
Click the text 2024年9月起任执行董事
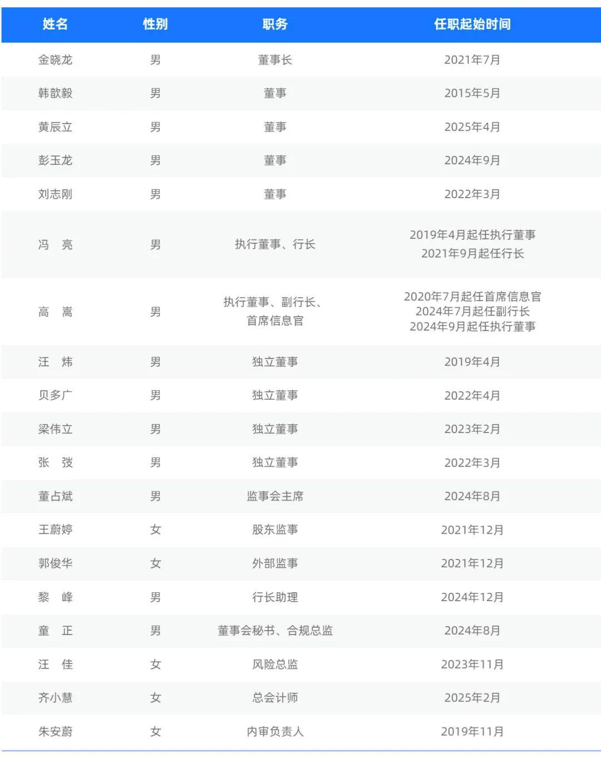(472, 327)
